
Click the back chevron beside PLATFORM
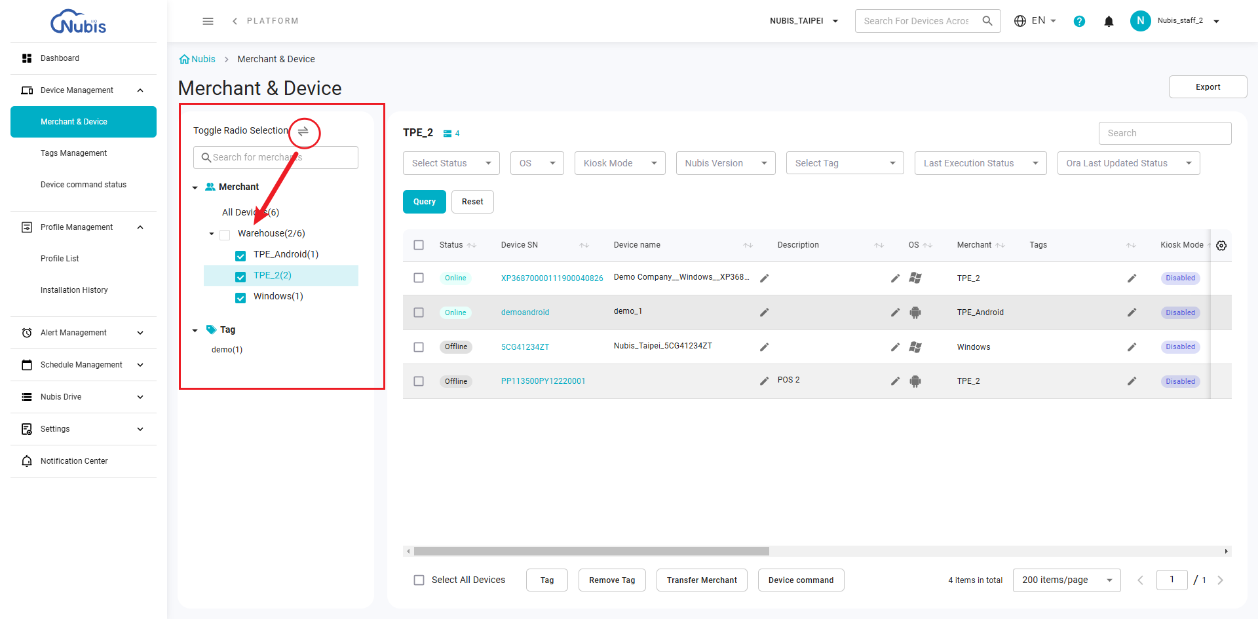(x=235, y=21)
